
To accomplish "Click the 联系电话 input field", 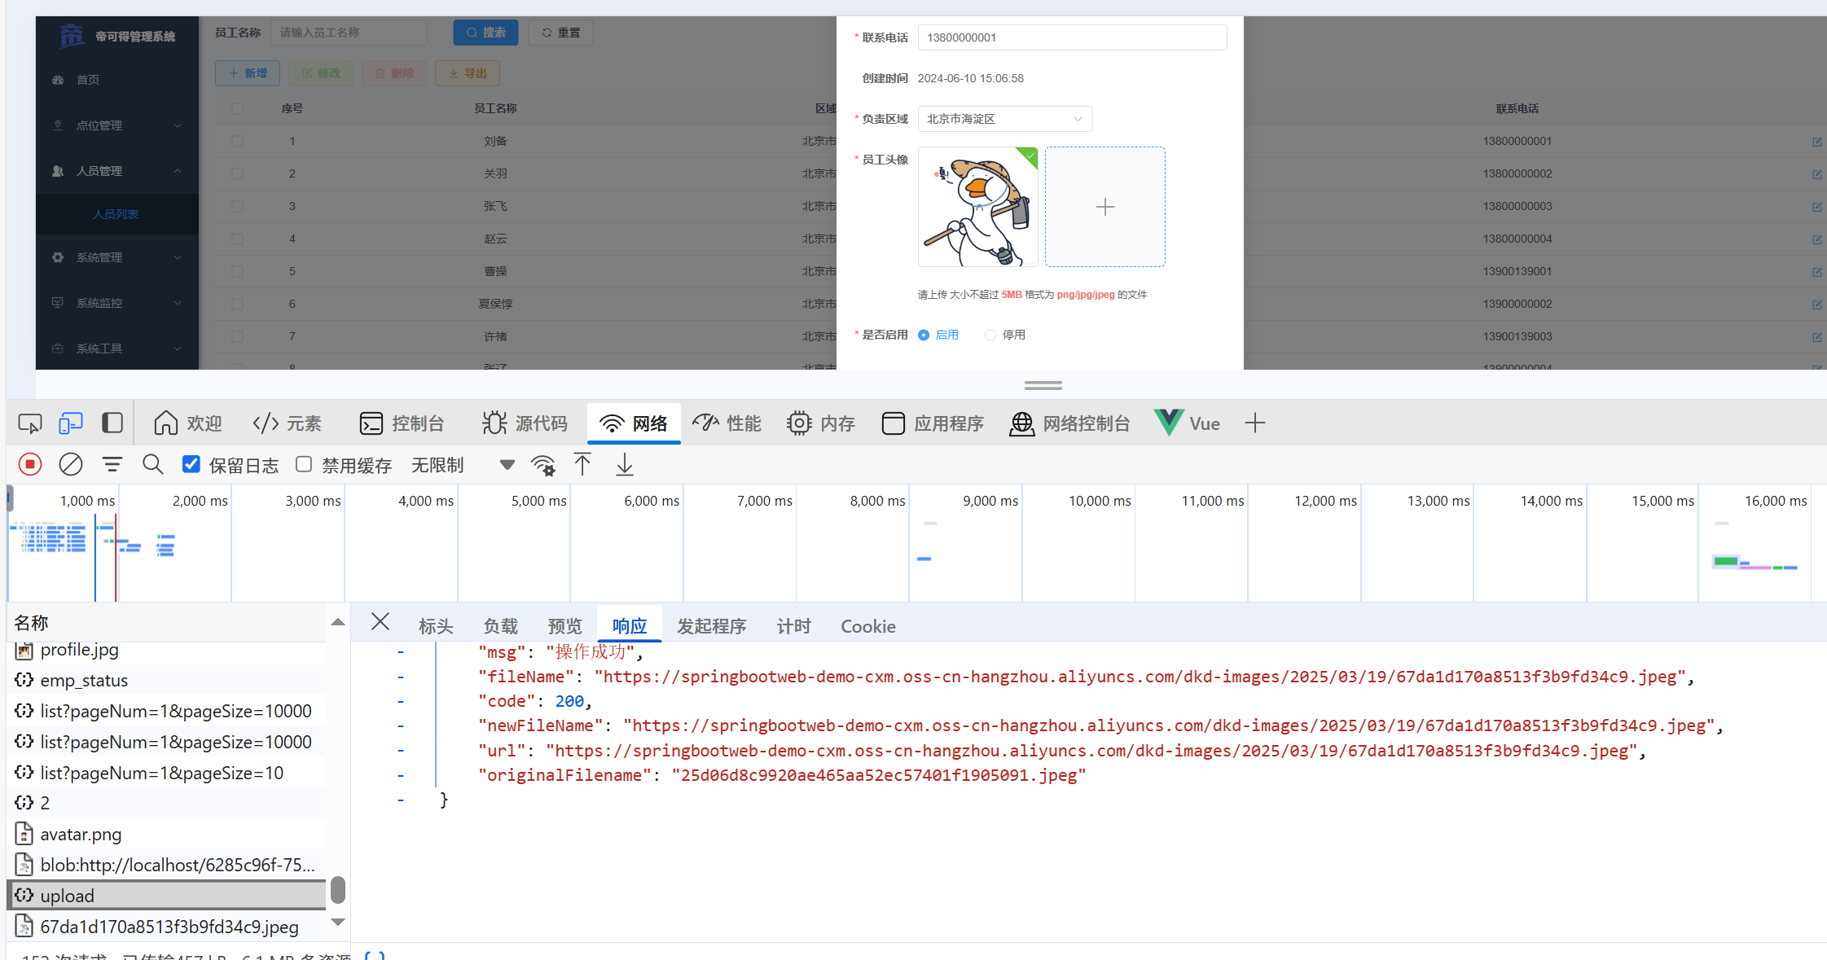I will tap(1071, 37).
